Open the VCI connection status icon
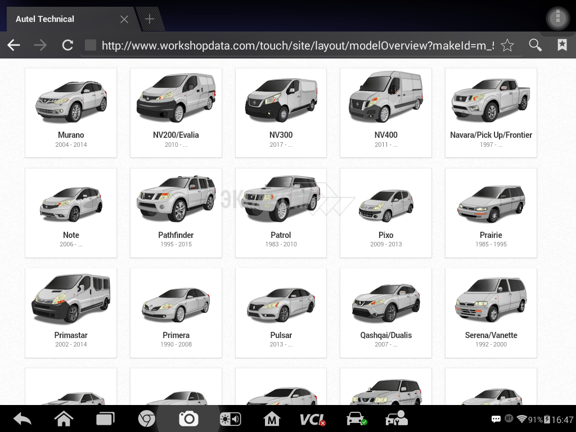The width and height of the screenshot is (576, 432). (313, 418)
